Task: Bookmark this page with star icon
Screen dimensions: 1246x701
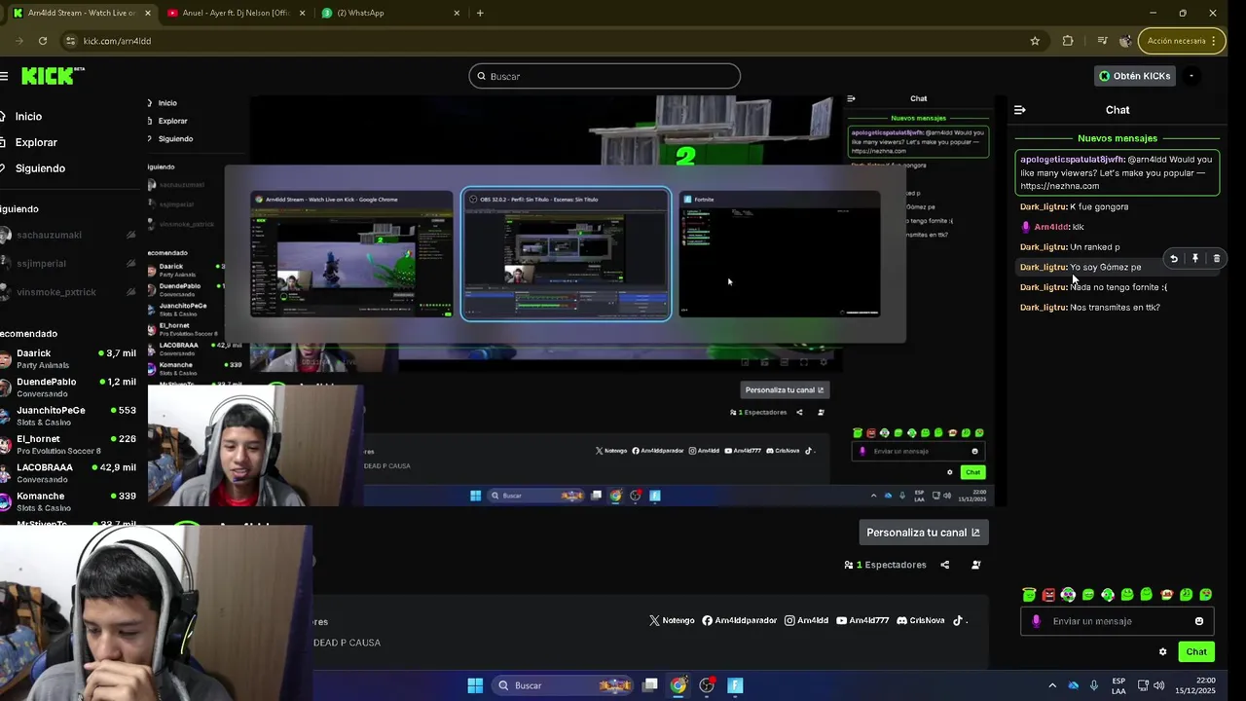Action: (x=1035, y=41)
